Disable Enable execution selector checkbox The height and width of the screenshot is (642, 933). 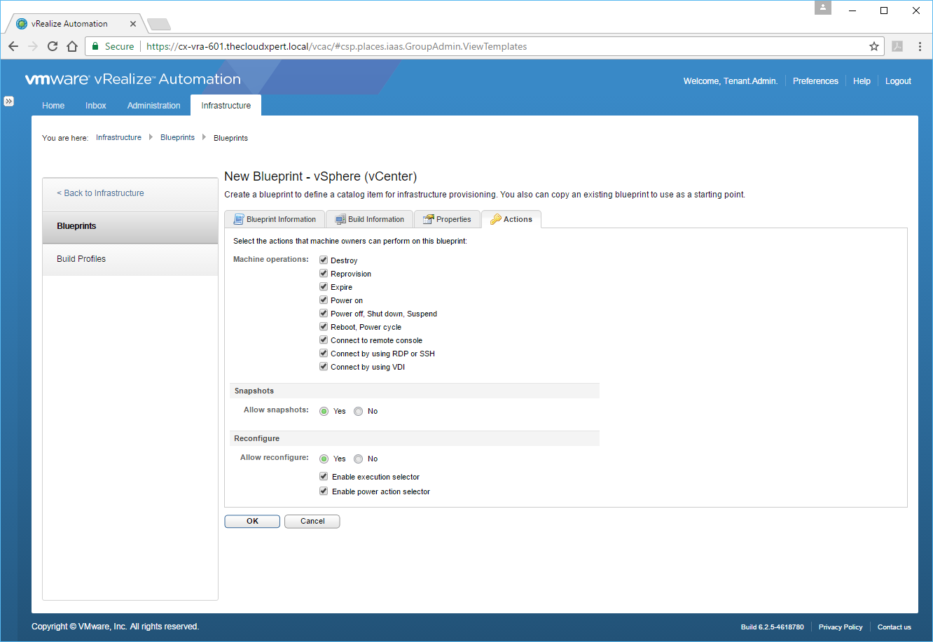[x=324, y=477]
